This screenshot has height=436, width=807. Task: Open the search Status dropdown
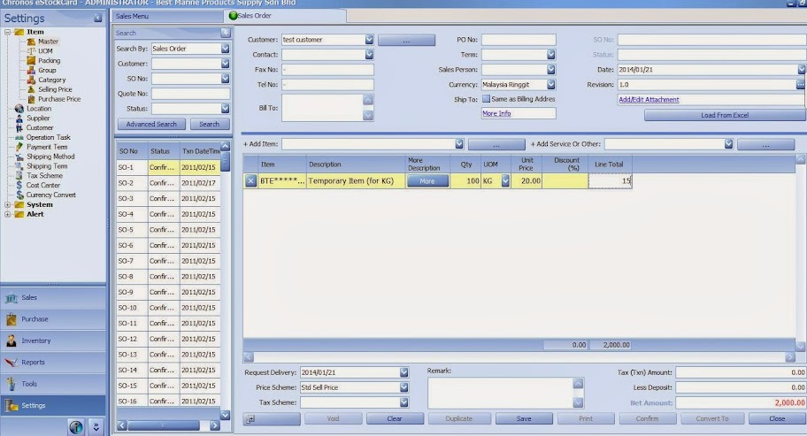click(226, 109)
